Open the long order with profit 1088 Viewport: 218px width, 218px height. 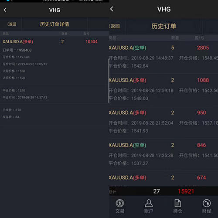point(163,89)
